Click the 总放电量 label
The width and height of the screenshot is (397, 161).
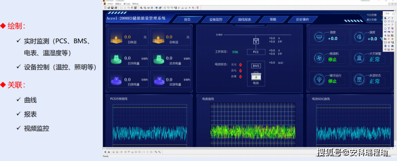coord(175,85)
